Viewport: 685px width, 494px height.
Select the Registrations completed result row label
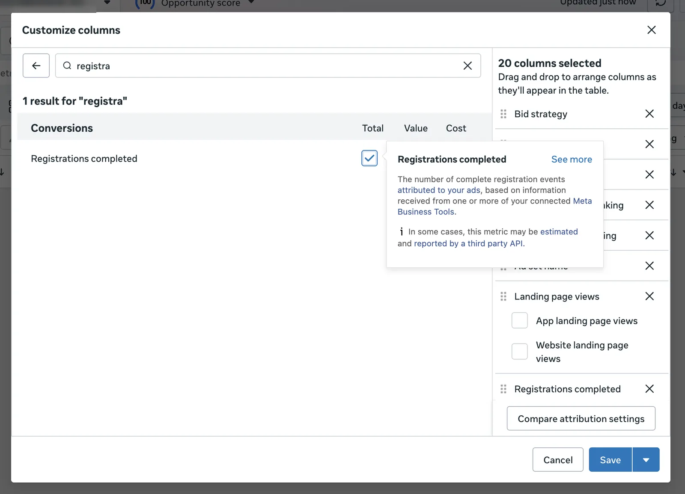point(84,159)
